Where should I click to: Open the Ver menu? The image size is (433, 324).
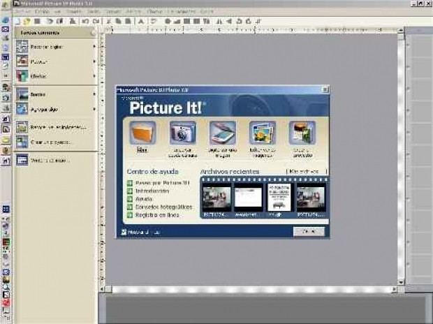[x=57, y=12]
